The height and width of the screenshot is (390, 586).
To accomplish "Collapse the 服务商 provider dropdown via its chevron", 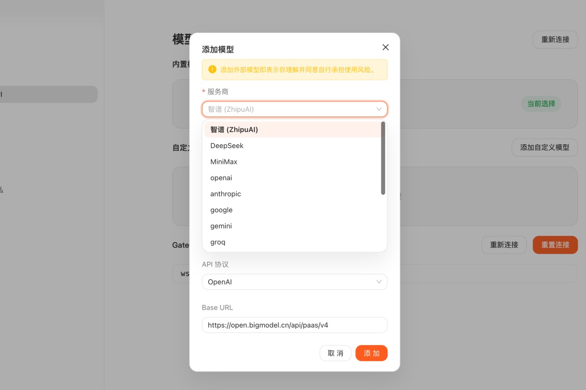I will (379, 109).
